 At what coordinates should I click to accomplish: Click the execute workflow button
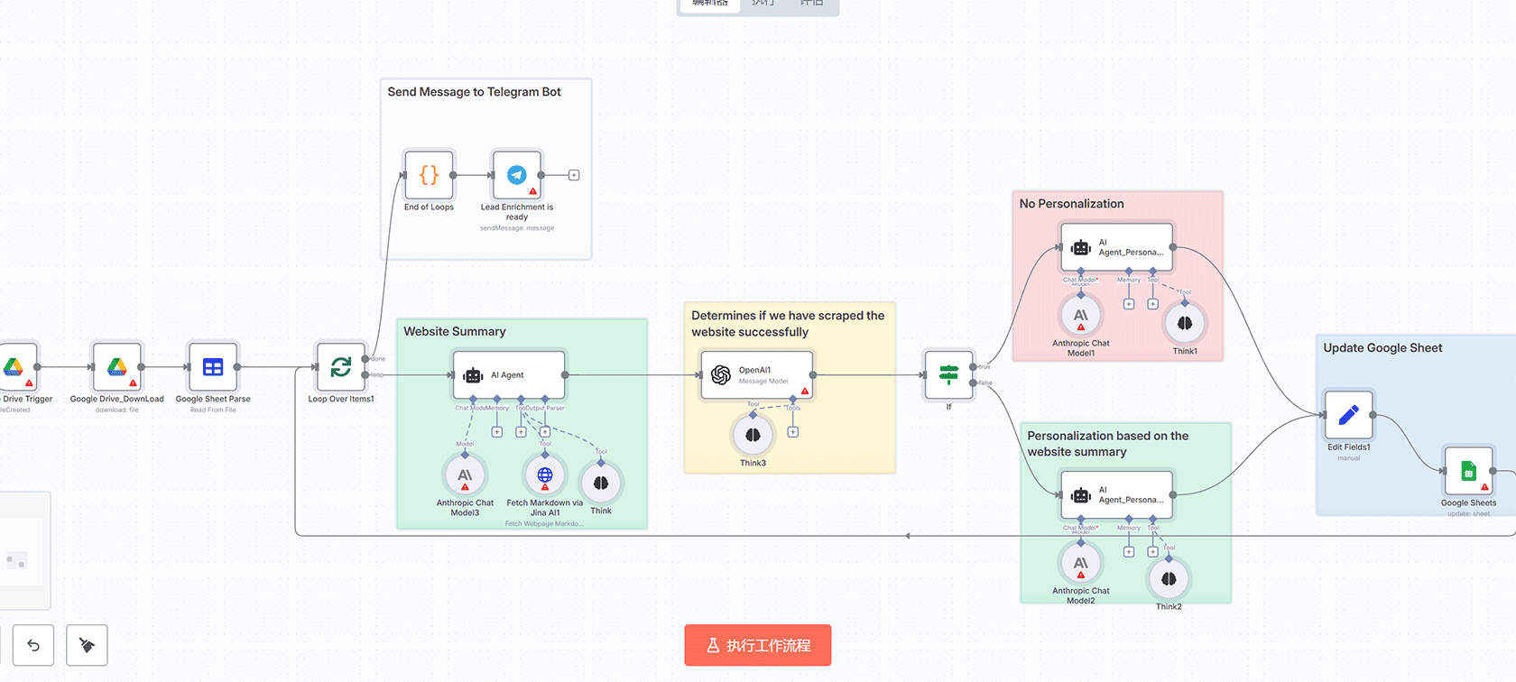[x=757, y=645]
